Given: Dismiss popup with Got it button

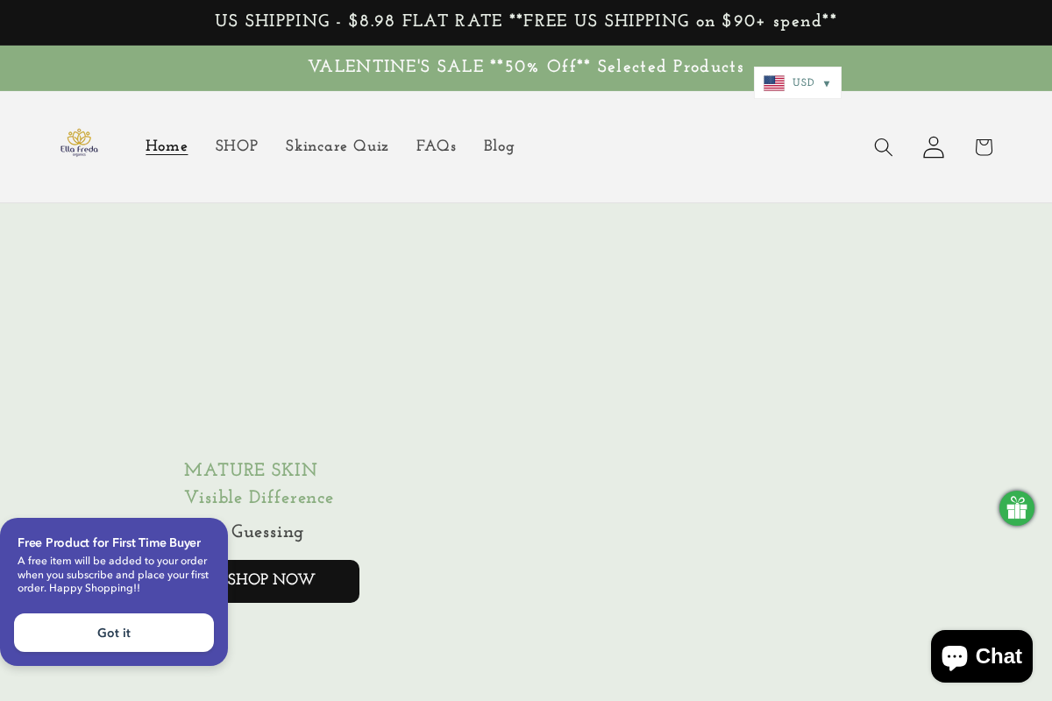Looking at the screenshot, I should click(x=114, y=633).
